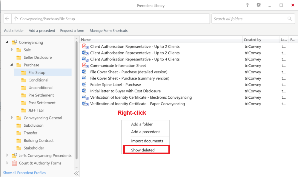The height and width of the screenshot is (177, 298).
Task: Open Manage Form Shortcuts
Action: 108,30
